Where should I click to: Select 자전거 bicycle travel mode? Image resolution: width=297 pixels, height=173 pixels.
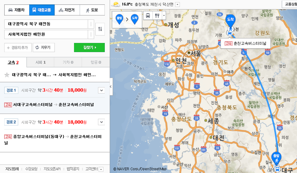67,10
